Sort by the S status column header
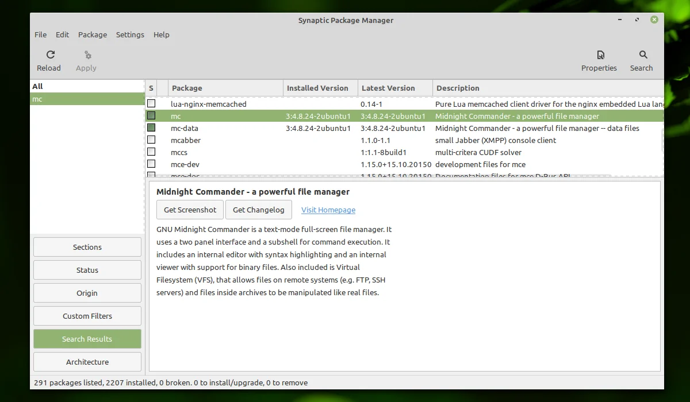The width and height of the screenshot is (690, 402). [151, 88]
